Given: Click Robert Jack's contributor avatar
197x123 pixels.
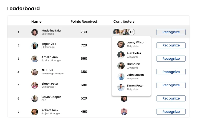Looking at the screenshot, I should [x=124, y=112].
